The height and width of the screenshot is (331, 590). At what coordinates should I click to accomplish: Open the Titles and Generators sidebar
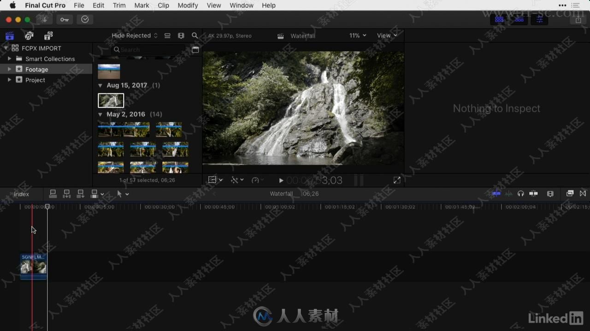click(x=48, y=36)
